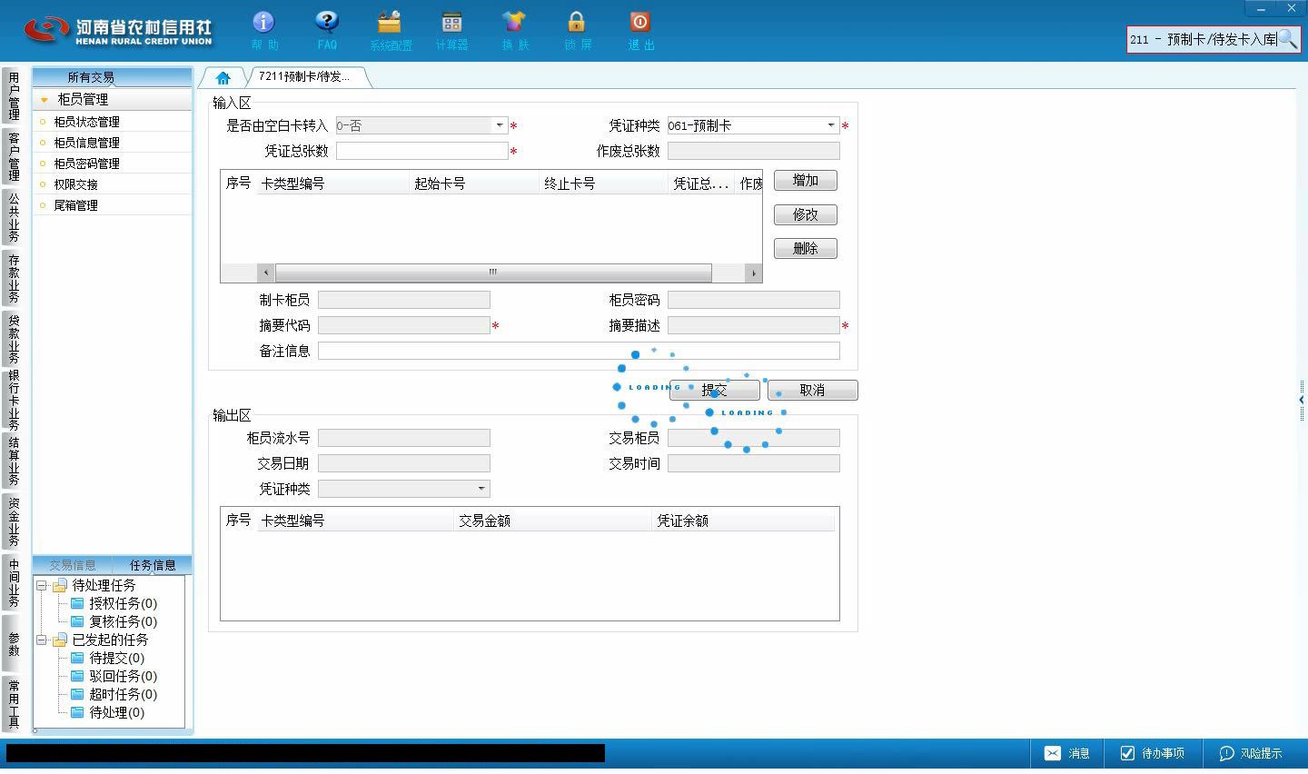Click the 修改 modify button
Viewport: 1308px width, 774px height.
point(806,214)
